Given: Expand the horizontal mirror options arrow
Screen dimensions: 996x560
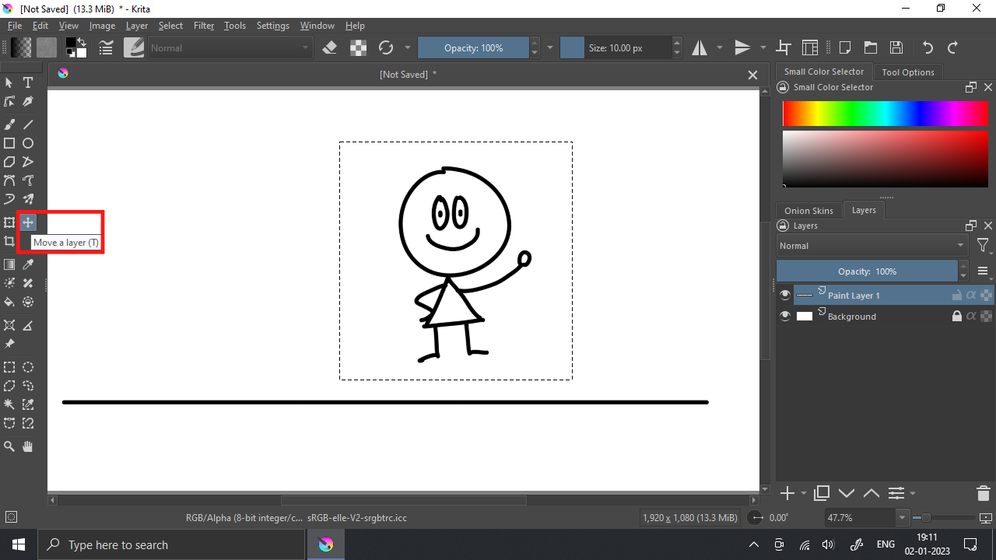Looking at the screenshot, I should pyautogui.click(x=720, y=47).
